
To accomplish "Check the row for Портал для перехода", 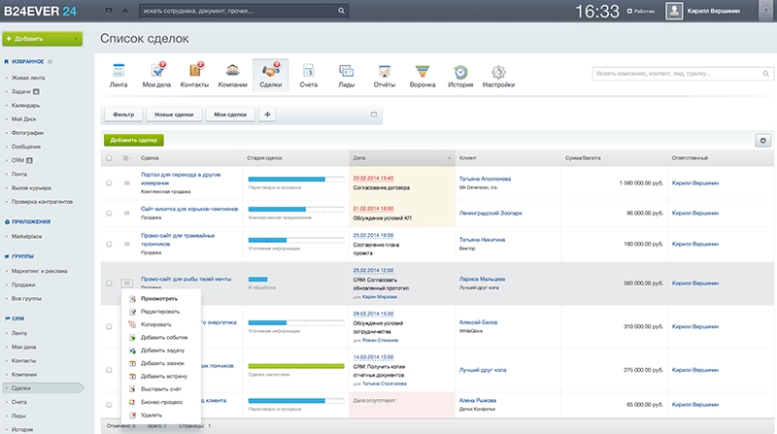I will [109, 183].
